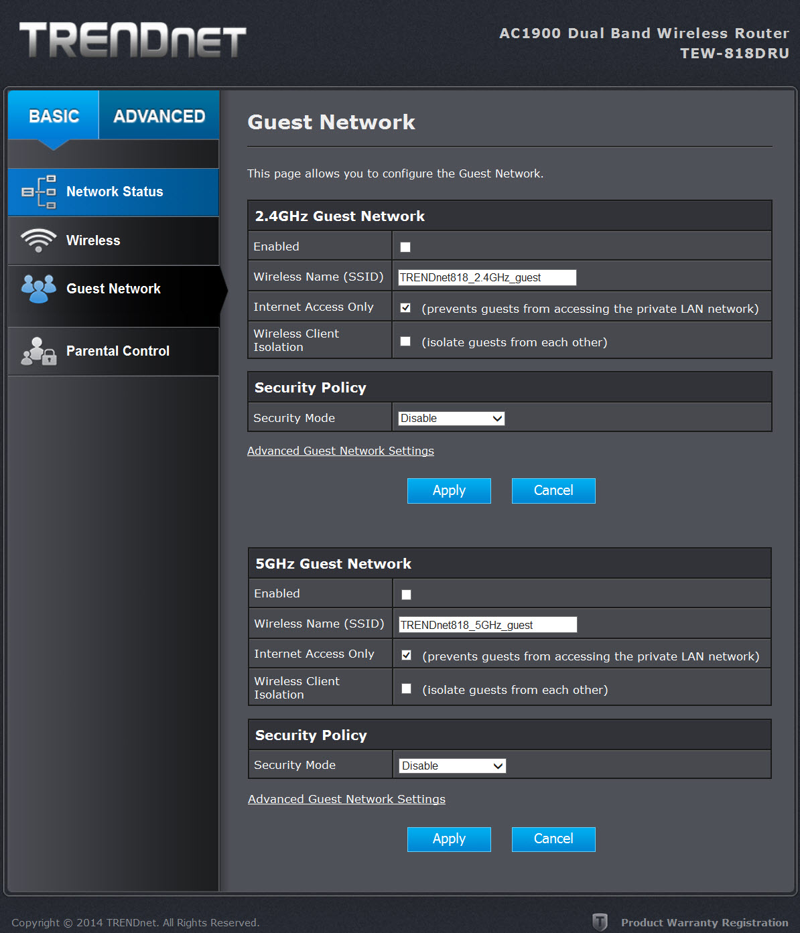The width and height of the screenshot is (800, 933).
Task: Click the TRENDnet logo
Action: tap(133, 40)
